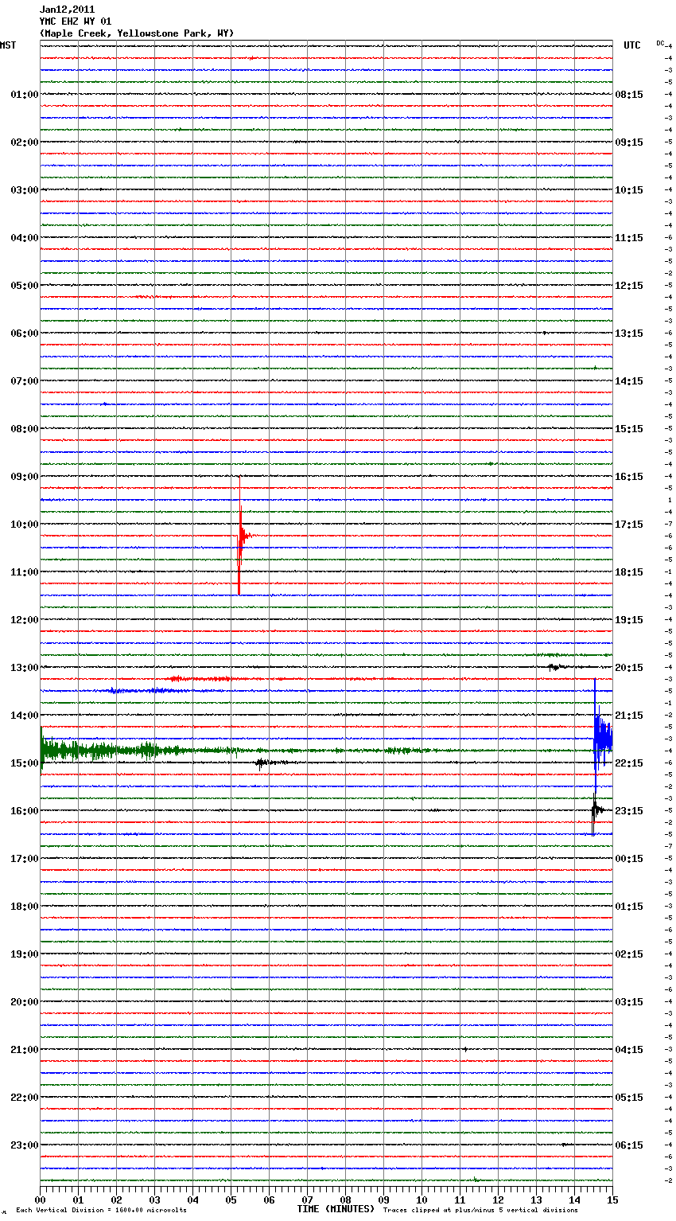
Task: Select the '09:00' MST time label
Action: (x=25, y=477)
